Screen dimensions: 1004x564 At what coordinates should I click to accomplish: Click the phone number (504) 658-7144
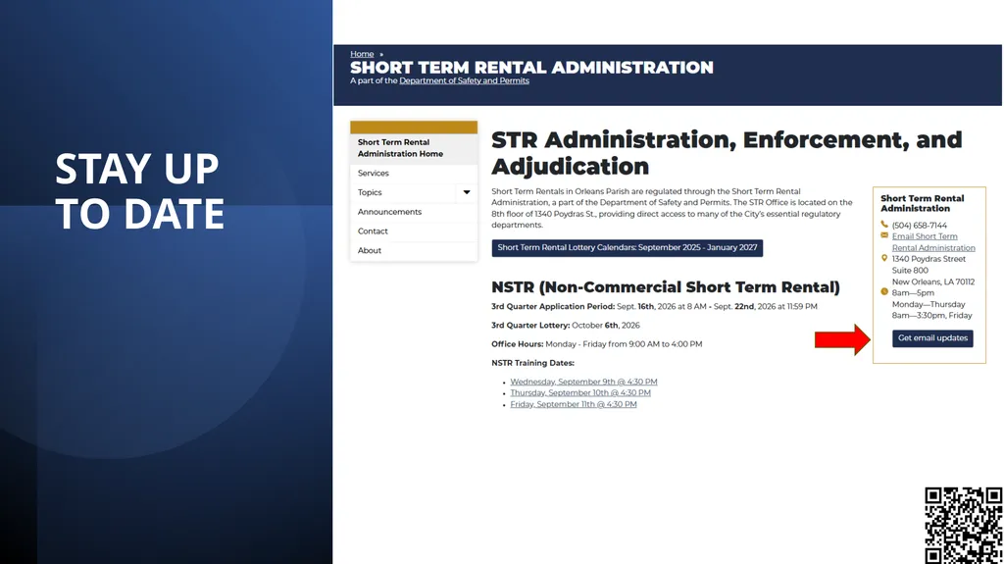919,226
